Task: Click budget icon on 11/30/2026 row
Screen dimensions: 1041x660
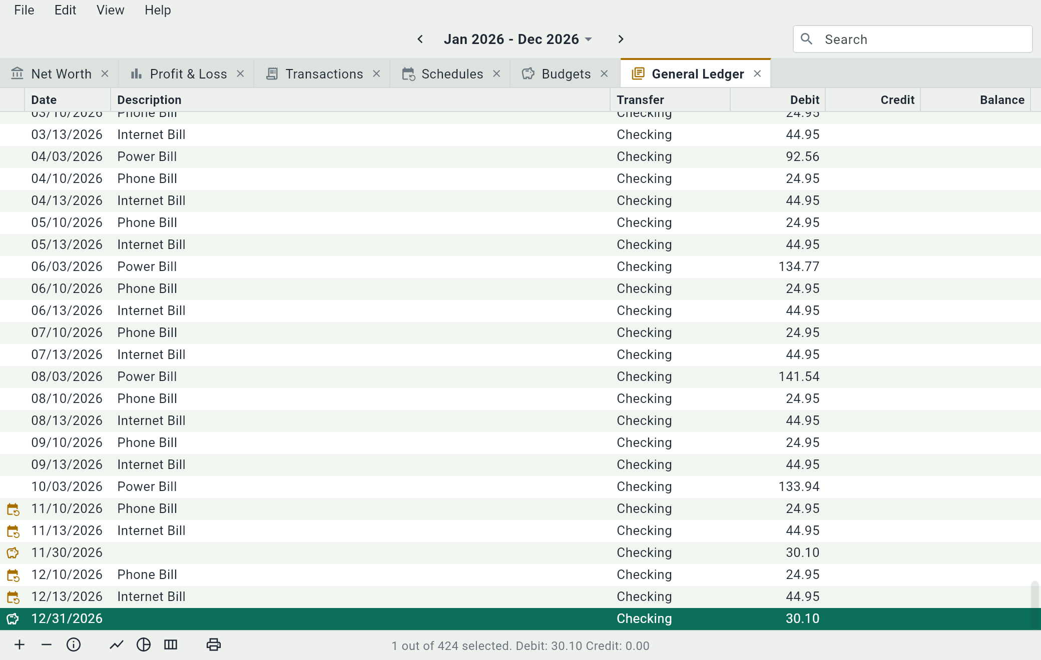Action: coord(13,553)
